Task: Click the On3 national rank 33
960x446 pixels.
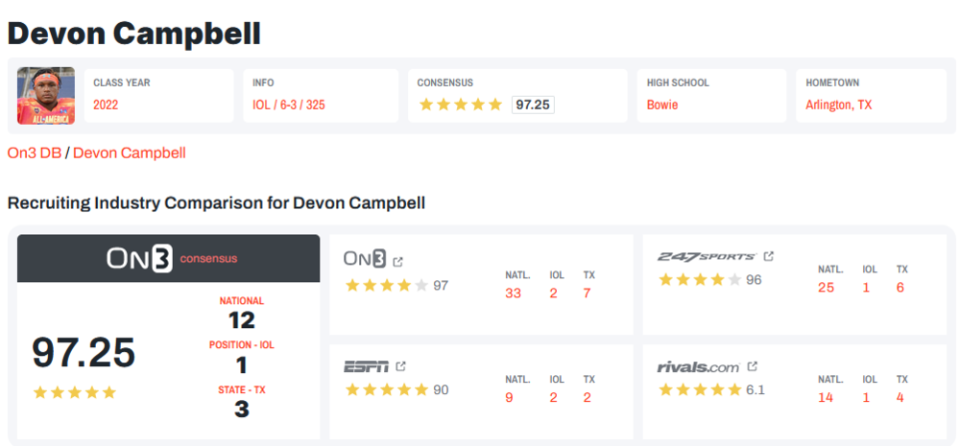Action: 513,293
